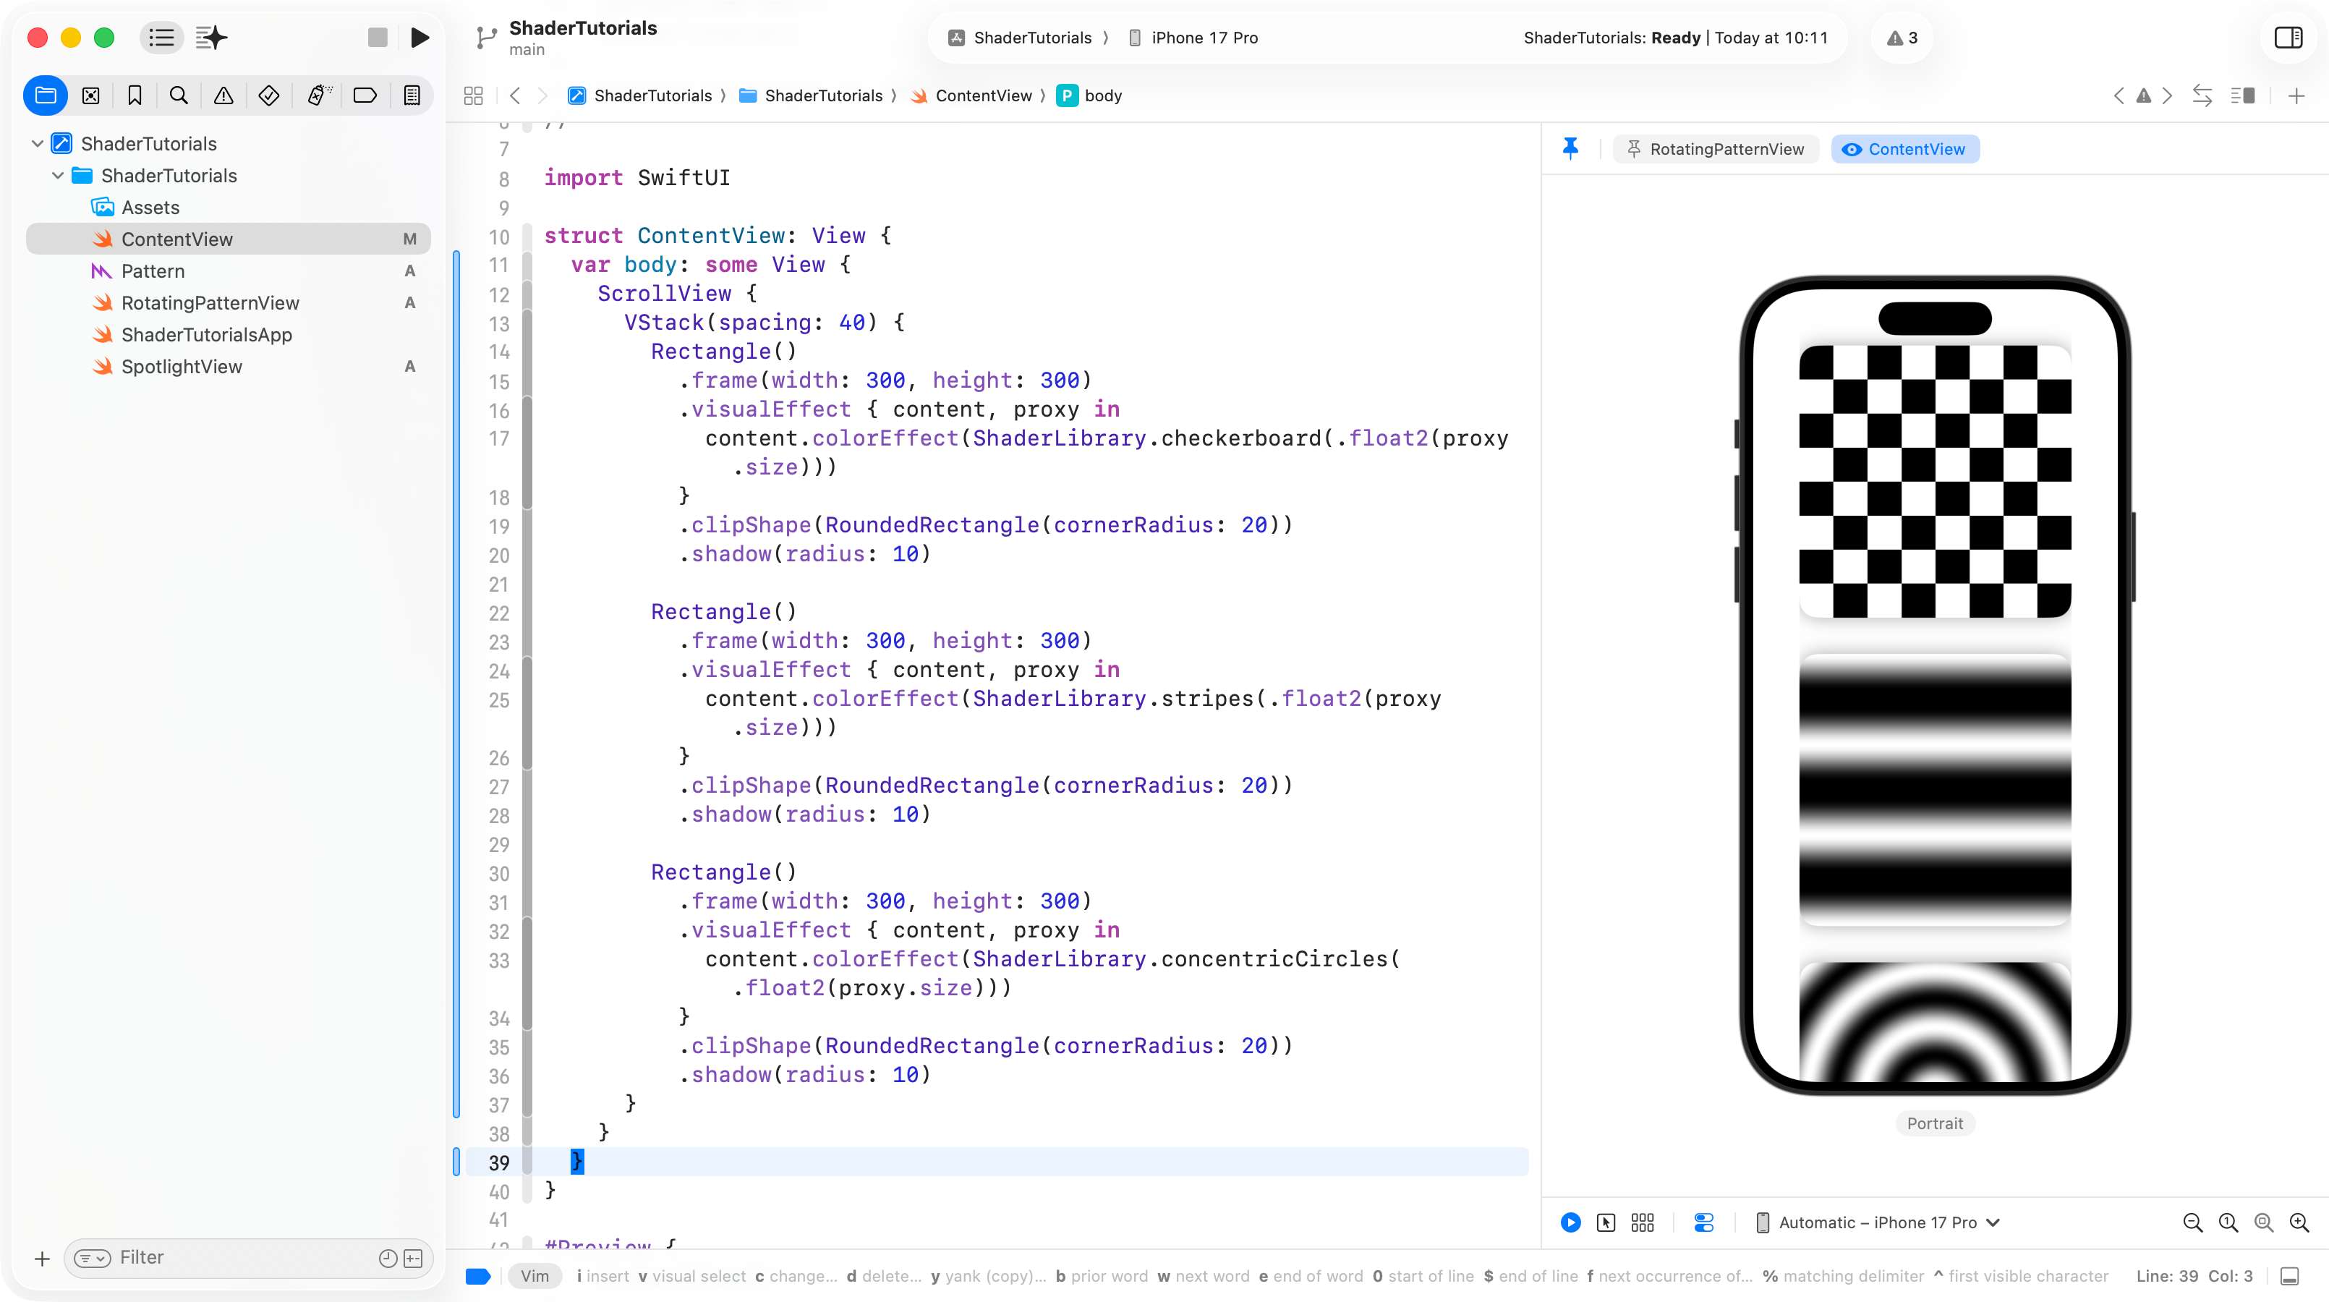
Task: Click the Breakpoint navigator icon
Action: [x=365, y=95]
